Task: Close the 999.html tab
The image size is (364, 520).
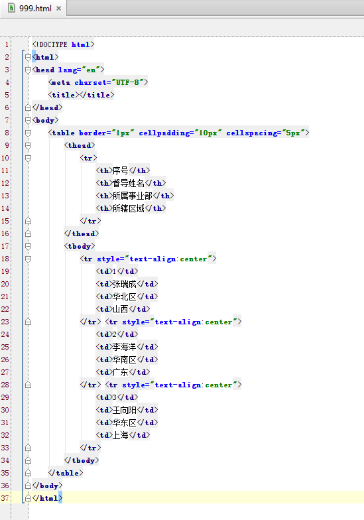Action: tap(58, 8)
